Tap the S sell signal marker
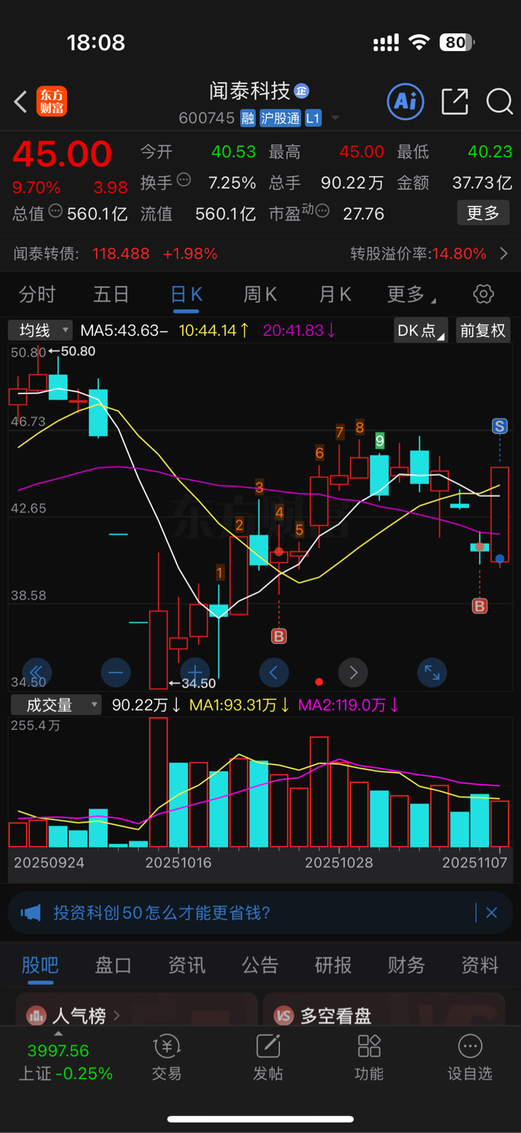The height and width of the screenshot is (1133, 521). click(x=500, y=426)
